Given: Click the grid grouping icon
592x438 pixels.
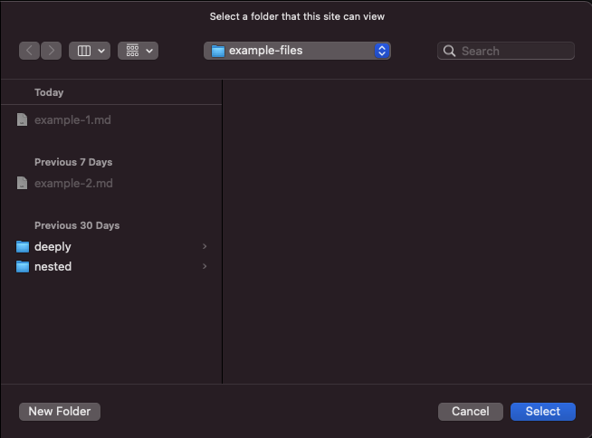Looking at the screenshot, I should pos(132,51).
